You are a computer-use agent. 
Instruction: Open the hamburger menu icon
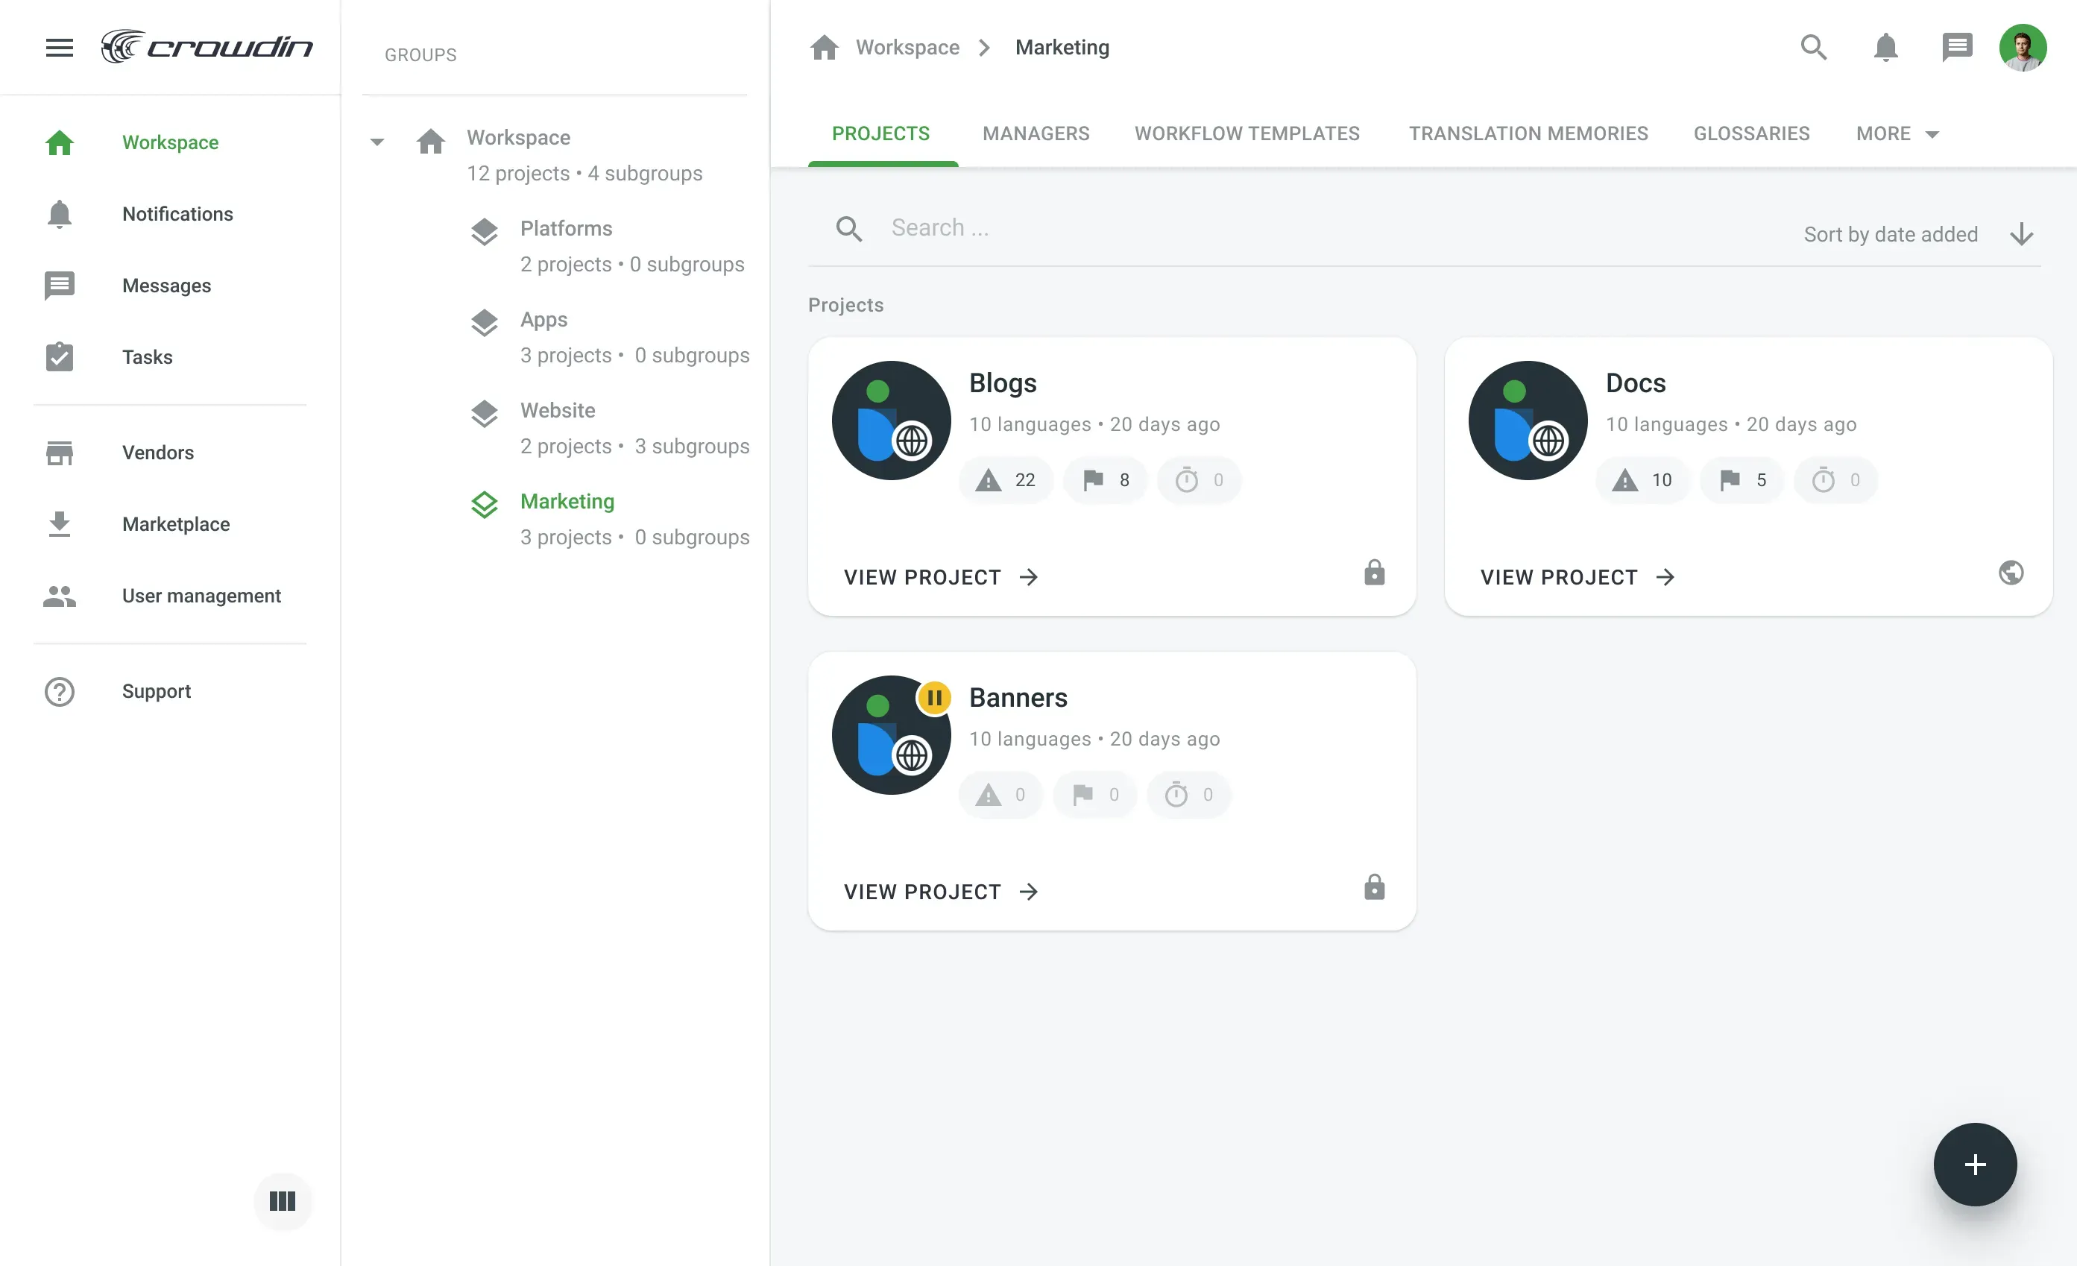(59, 47)
